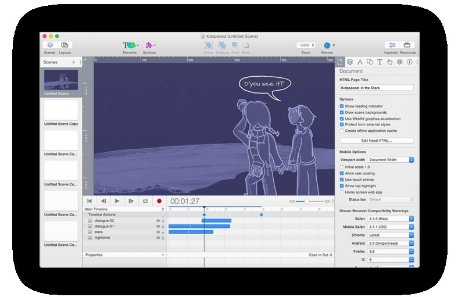Open Safari version dropdown
Viewport: 465px width, 297px height.
point(390,219)
